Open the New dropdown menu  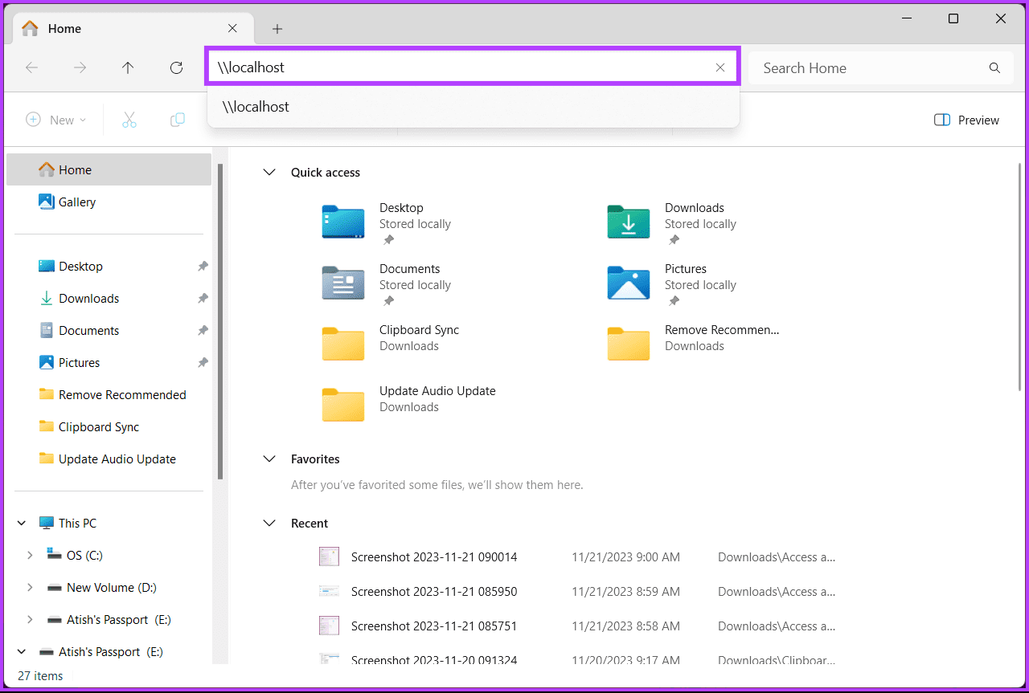56,120
